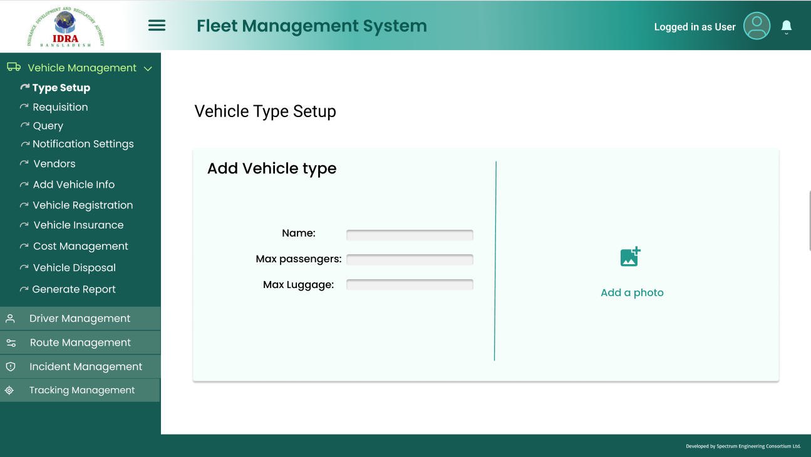Click the Add Vehicle type heading
This screenshot has height=457, width=811.
[272, 168]
